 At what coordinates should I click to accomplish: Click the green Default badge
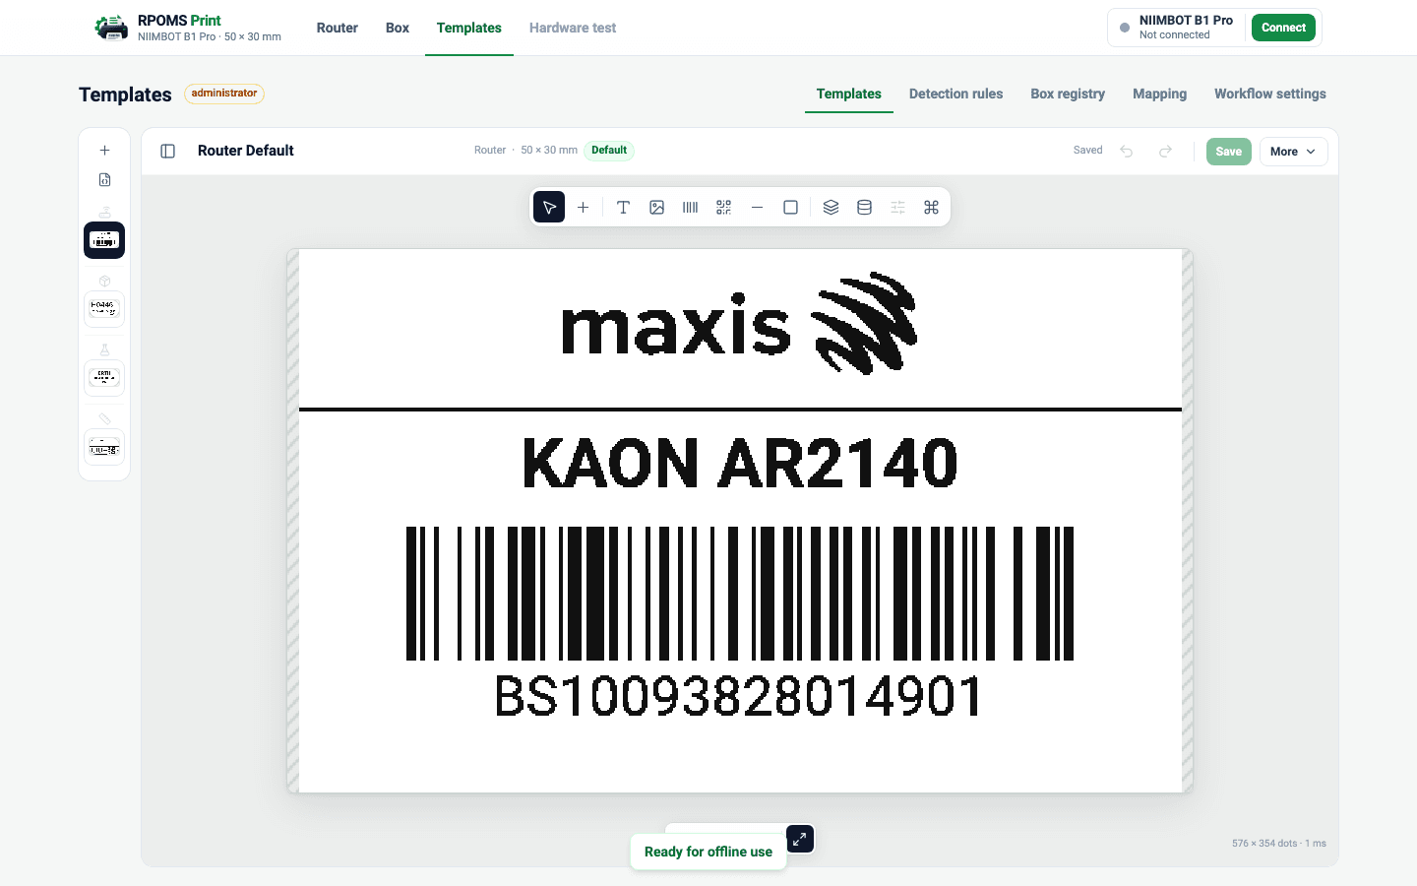[x=609, y=151]
